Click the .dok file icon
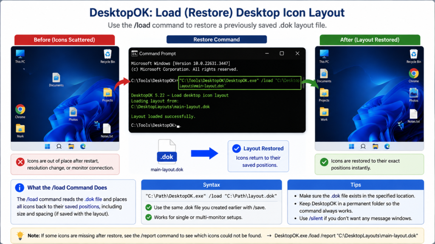This screenshot has width=435, height=244. (x=167, y=152)
